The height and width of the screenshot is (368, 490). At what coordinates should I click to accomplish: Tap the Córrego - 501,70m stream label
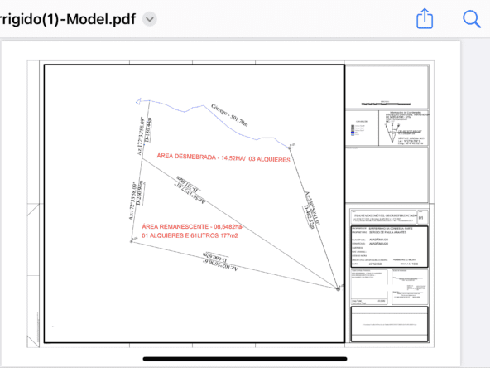[x=230, y=115]
